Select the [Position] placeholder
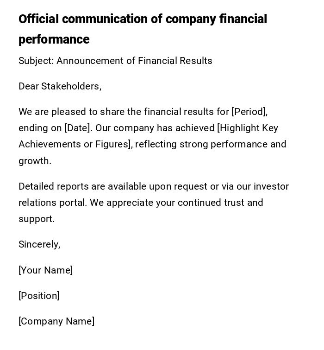The image size is (324, 350). point(39,296)
